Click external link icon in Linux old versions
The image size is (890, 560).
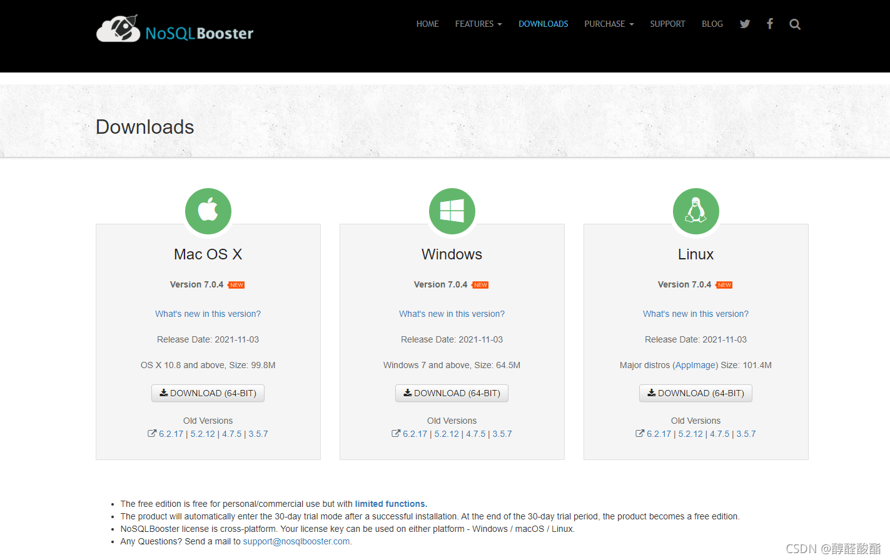(640, 433)
